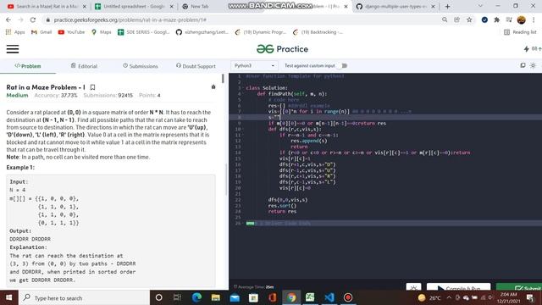Submit the solution
542x305 pixels.
click(519, 288)
